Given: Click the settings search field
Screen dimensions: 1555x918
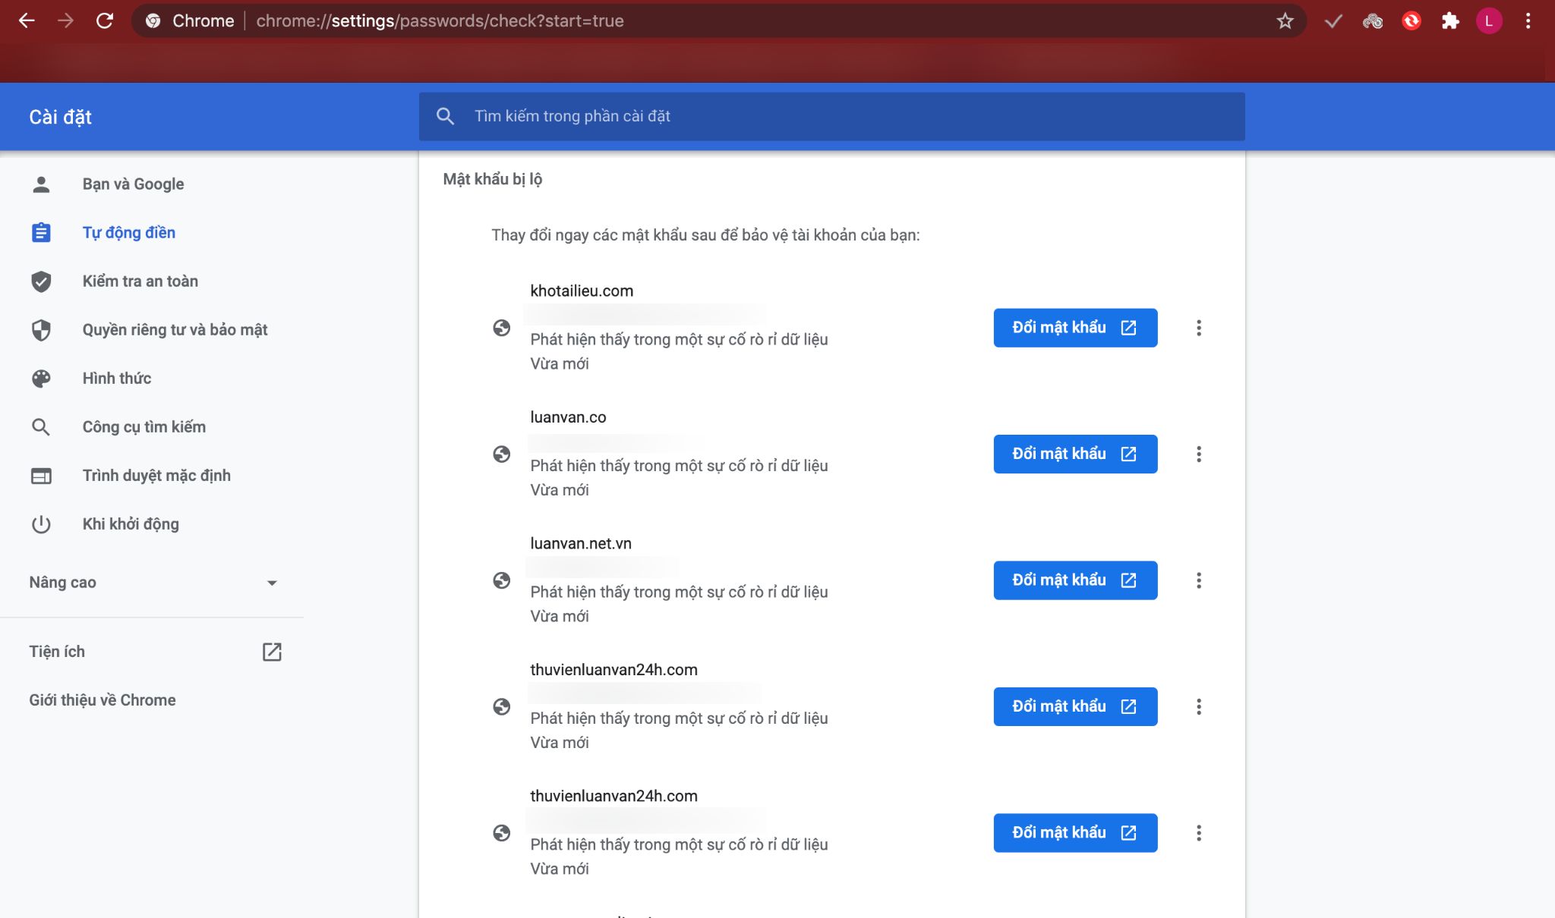Looking at the screenshot, I should [831, 116].
